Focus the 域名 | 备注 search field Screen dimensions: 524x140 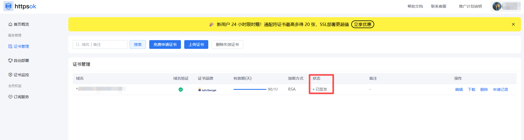[103, 44]
